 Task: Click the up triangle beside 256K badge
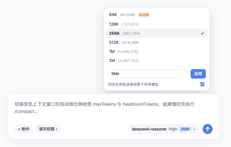(194, 129)
